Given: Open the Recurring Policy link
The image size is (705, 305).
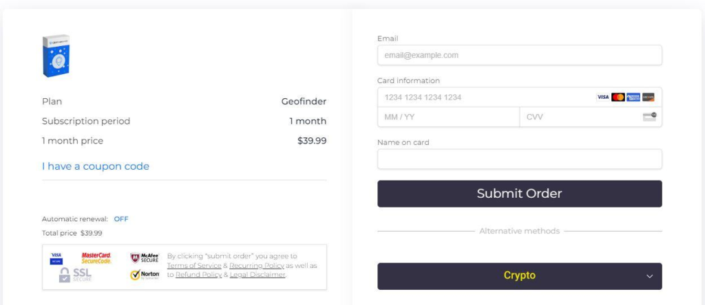Looking at the screenshot, I should (257, 266).
